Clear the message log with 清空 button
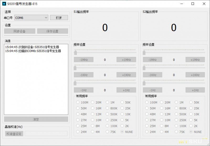Screen dimensions: 210x146 pyautogui.click(x=36, y=119)
